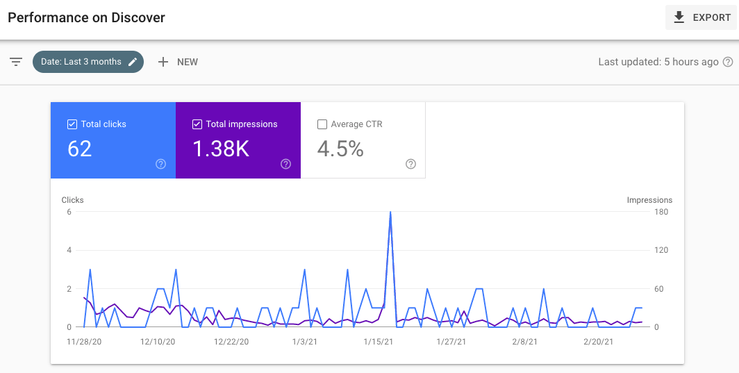Click the EXPORT button
This screenshot has width=739, height=373.
pyautogui.click(x=701, y=17)
